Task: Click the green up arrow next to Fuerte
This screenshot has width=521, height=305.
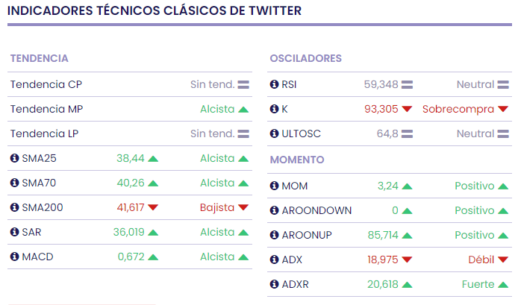Action: (503, 284)
